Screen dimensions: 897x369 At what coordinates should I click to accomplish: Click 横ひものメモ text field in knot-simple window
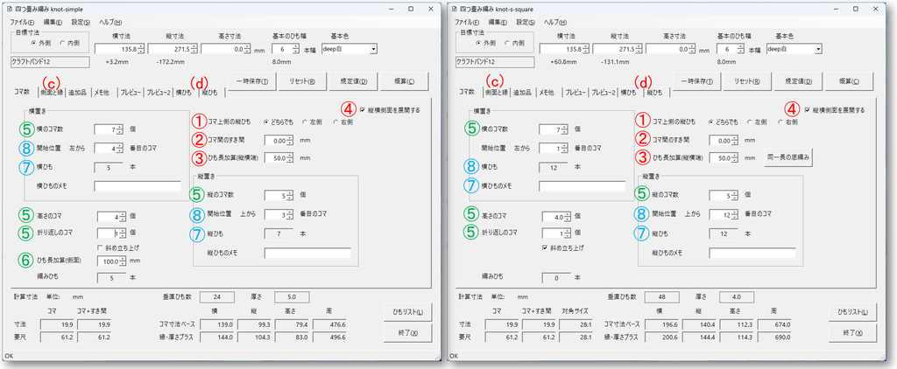pyautogui.click(x=138, y=186)
